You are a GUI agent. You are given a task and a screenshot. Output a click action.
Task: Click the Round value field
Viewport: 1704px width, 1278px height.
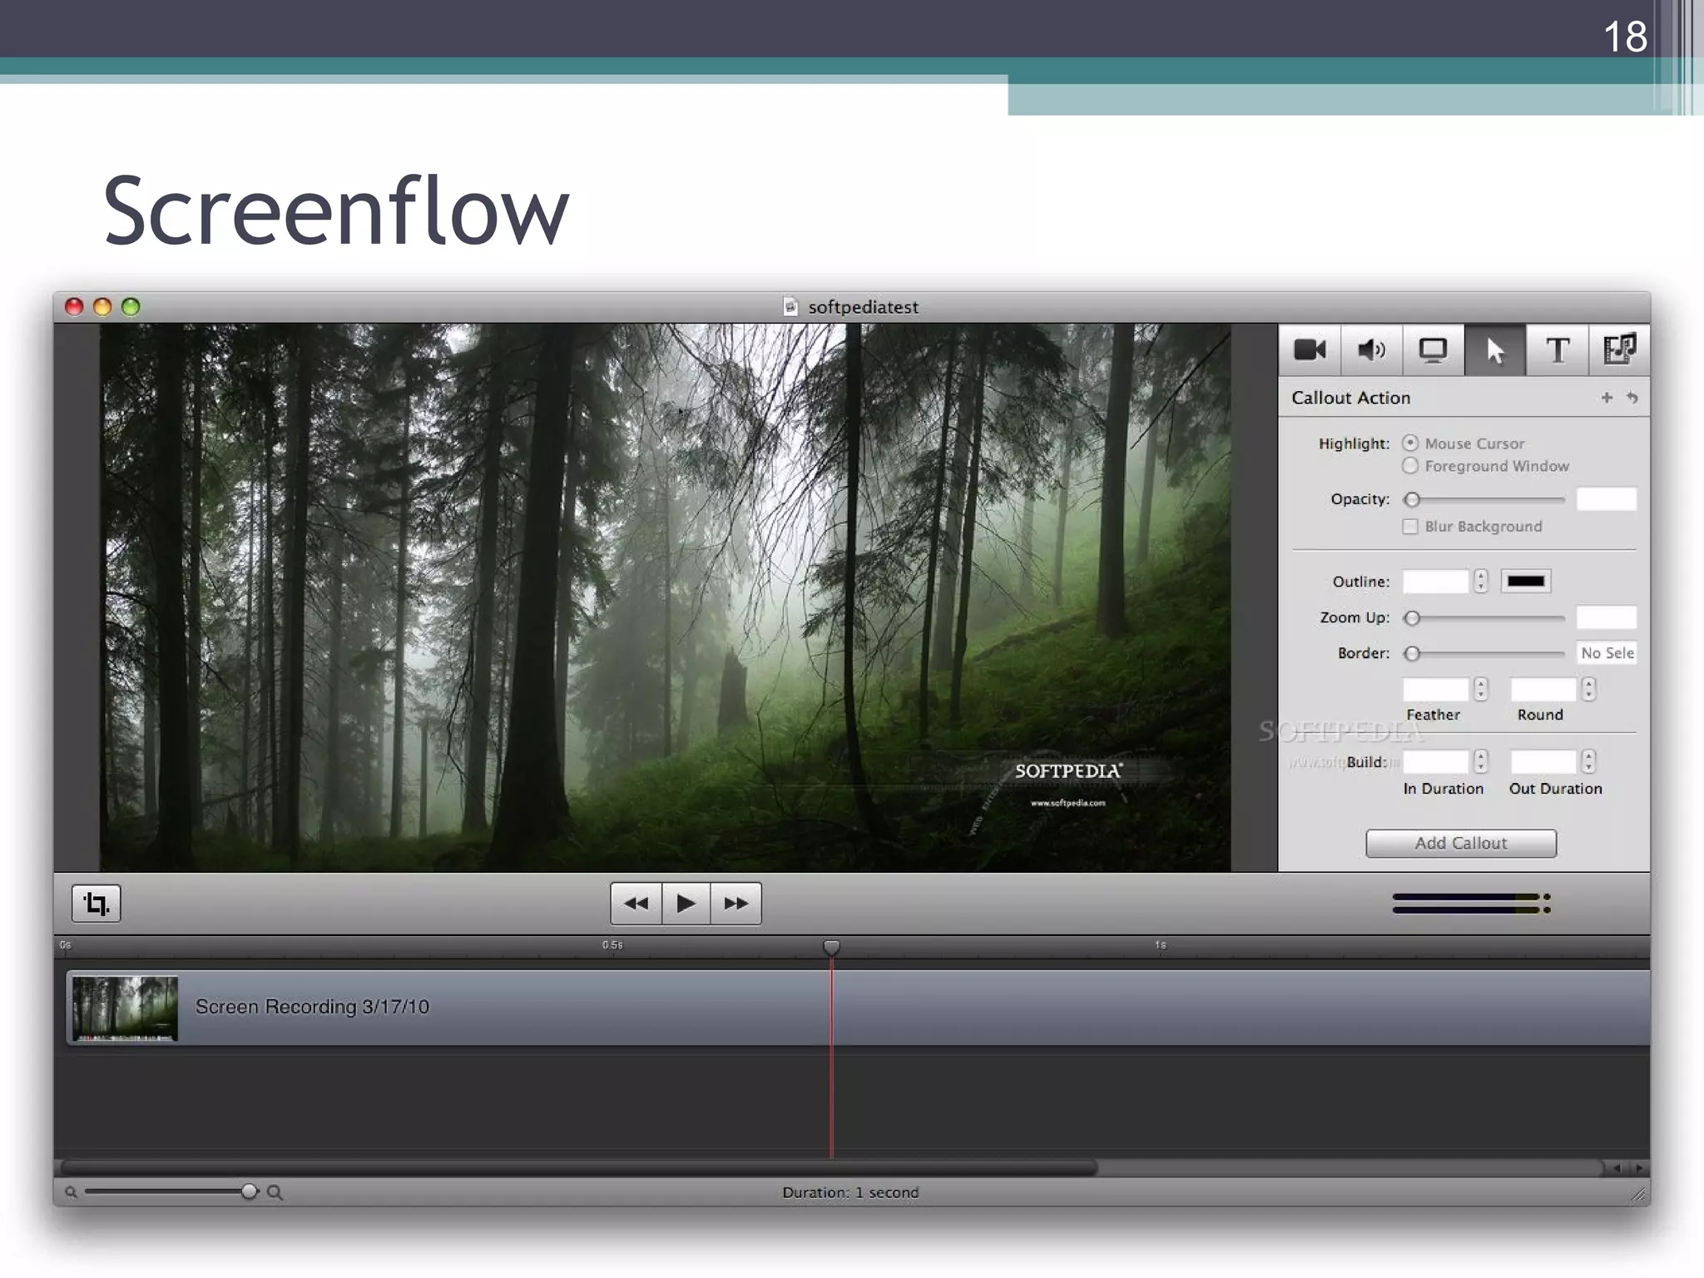pyautogui.click(x=1543, y=690)
